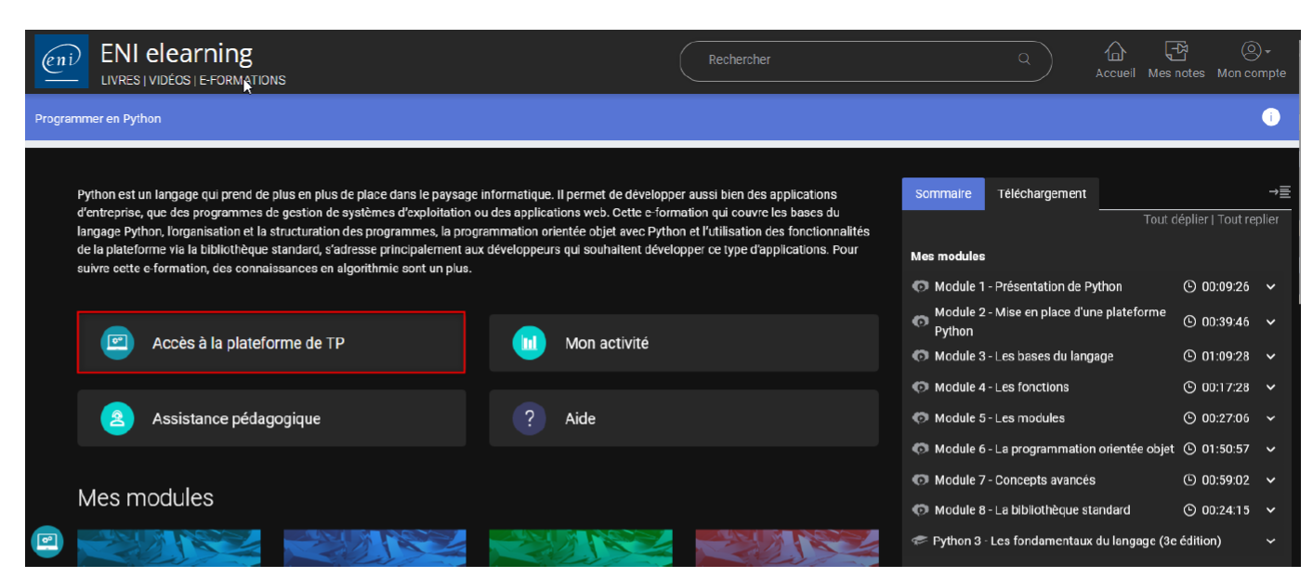
Task: Expand Module 3 chevron
Action: pos(1270,357)
